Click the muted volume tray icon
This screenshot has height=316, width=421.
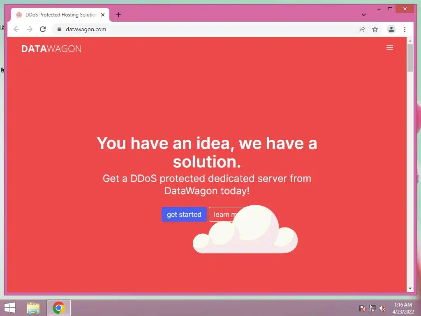[x=382, y=308]
